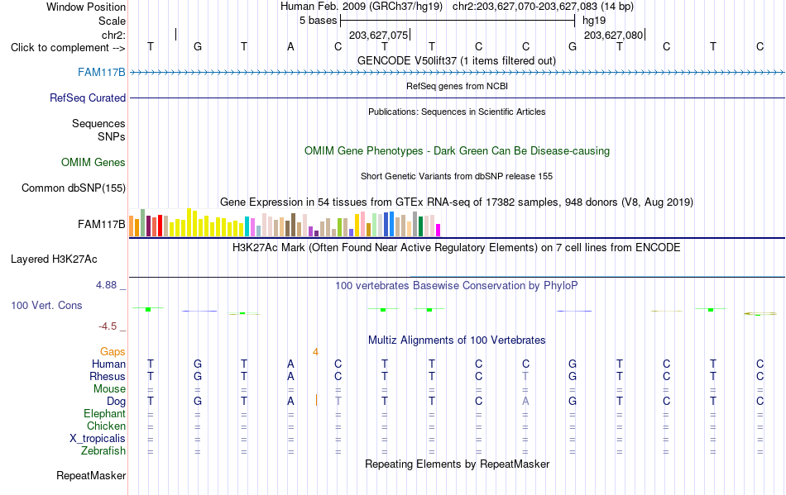786x495 pixels.
Task: Click the 203,627,080 coordinate marker
Action: pyautogui.click(x=614, y=35)
